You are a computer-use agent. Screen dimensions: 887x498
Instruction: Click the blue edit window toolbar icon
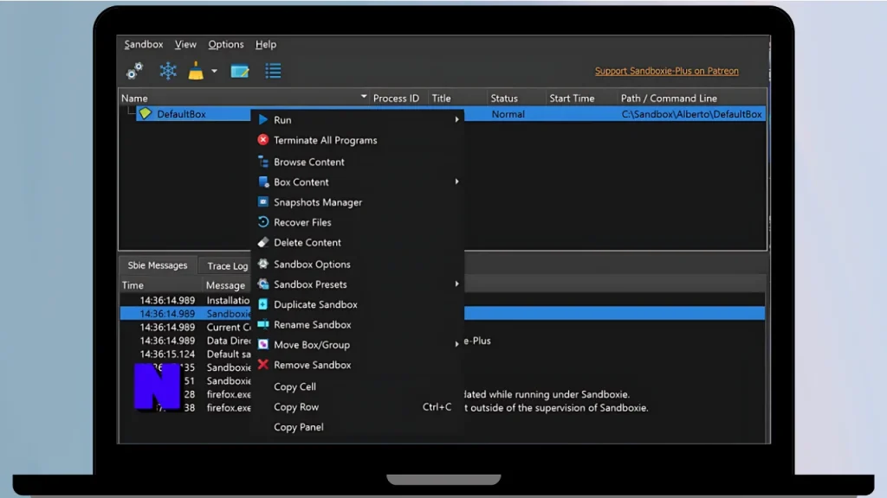(240, 71)
